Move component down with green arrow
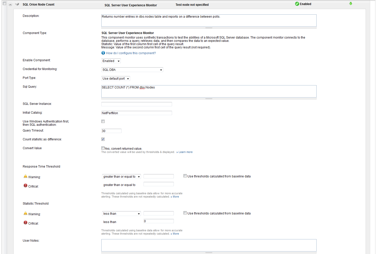The width and height of the screenshot is (379, 254). pos(351,4)
